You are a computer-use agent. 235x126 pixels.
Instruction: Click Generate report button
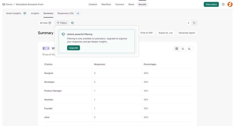point(187,33)
